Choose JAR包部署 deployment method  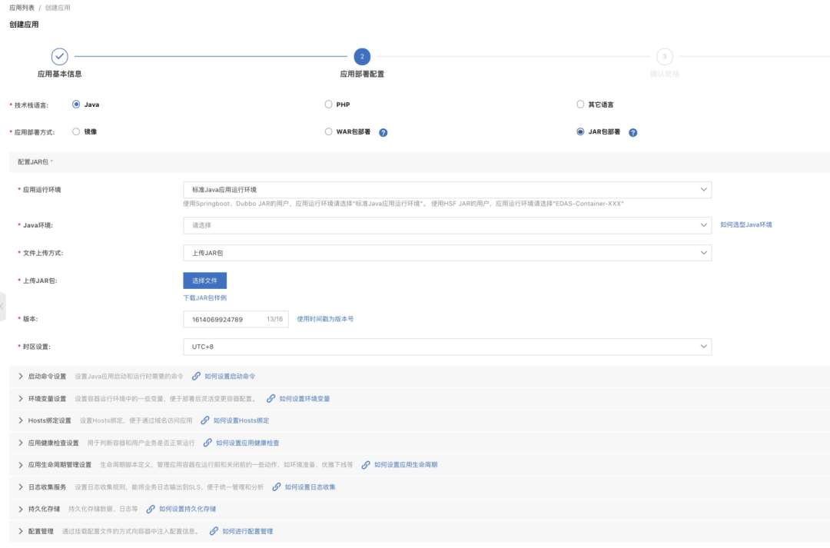tap(580, 131)
